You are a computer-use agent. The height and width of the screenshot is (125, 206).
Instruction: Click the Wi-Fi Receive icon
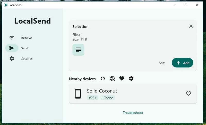(x=12, y=38)
